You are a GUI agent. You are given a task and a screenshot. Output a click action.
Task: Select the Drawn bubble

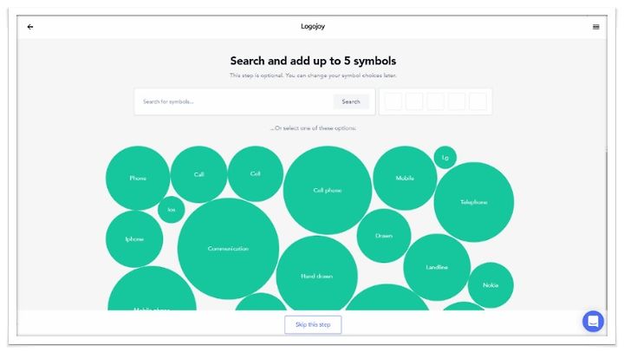point(384,236)
